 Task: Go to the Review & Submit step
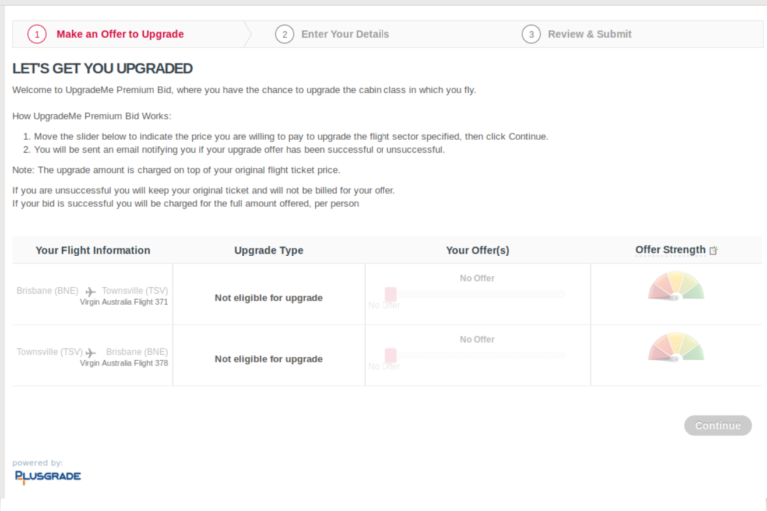[x=589, y=34]
